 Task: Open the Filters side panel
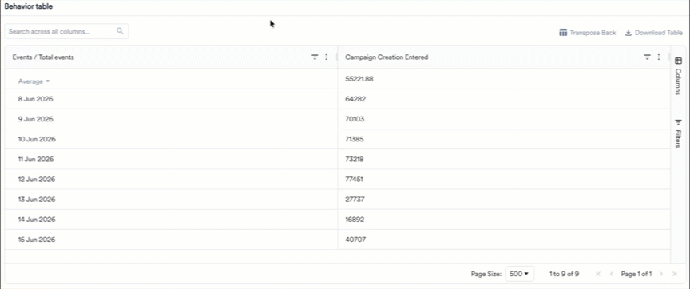pyautogui.click(x=678, y=133)
